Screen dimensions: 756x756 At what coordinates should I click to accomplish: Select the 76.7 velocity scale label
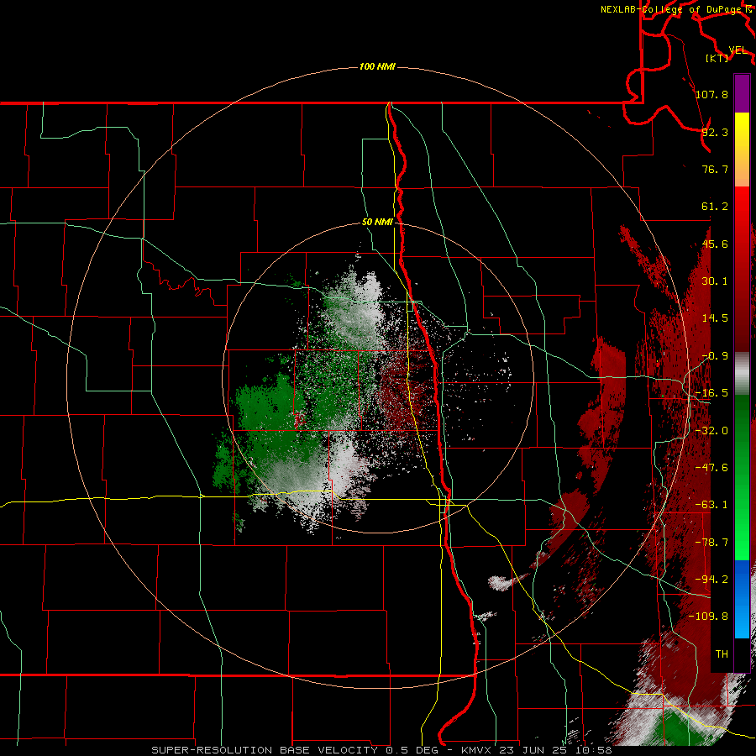pyautogui.click(x=715, y=169)
